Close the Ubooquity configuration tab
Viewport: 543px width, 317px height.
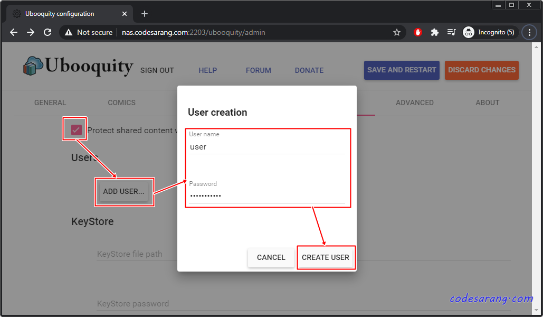click(125, 14)
